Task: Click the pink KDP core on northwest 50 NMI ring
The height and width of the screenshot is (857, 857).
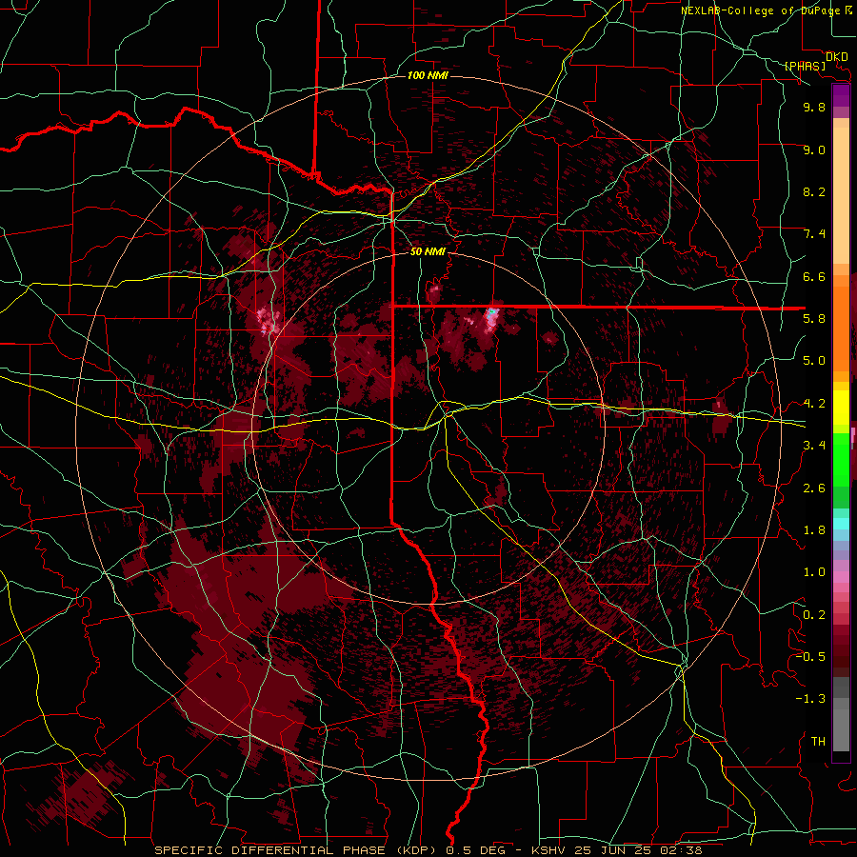Action: pos(269,322)
